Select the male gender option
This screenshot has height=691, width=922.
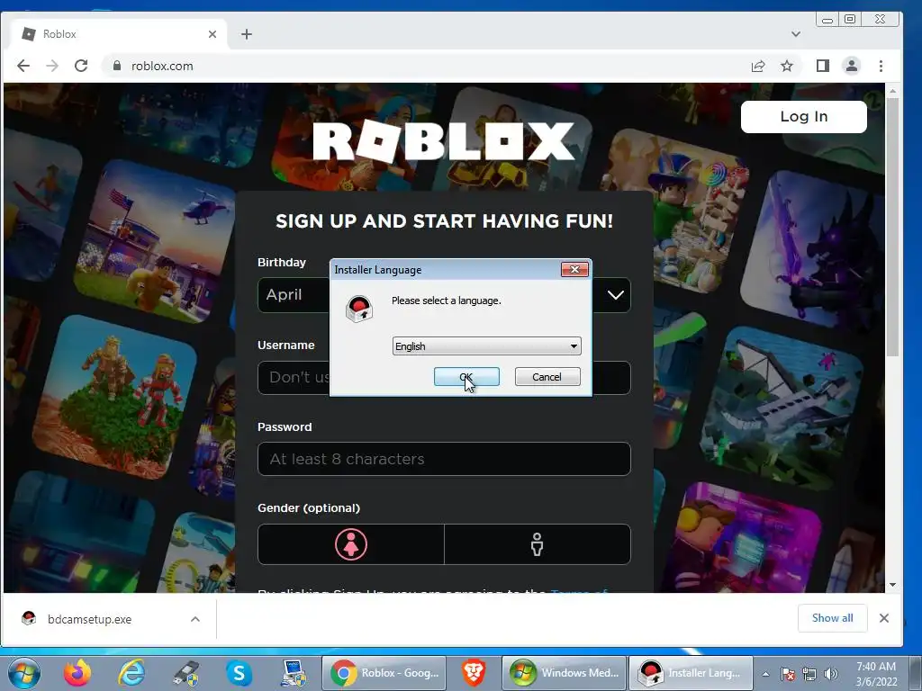pos(537,544)
